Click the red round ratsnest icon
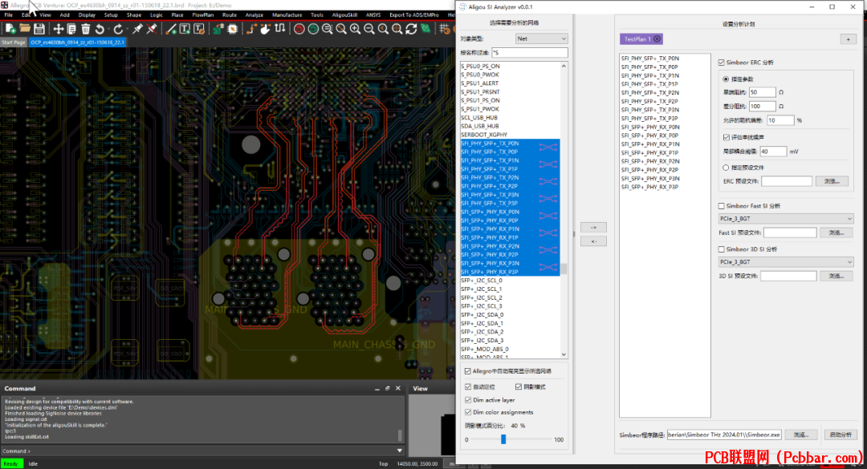The width and height of the screenshot is (867, 469). pyautogui.click(x=299, y=29)
